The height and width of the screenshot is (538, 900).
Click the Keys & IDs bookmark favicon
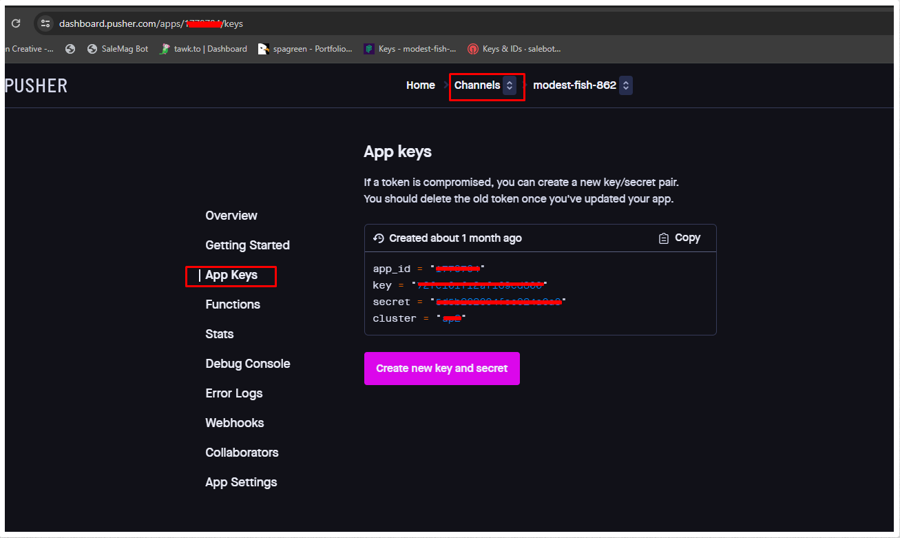point(473,49)
